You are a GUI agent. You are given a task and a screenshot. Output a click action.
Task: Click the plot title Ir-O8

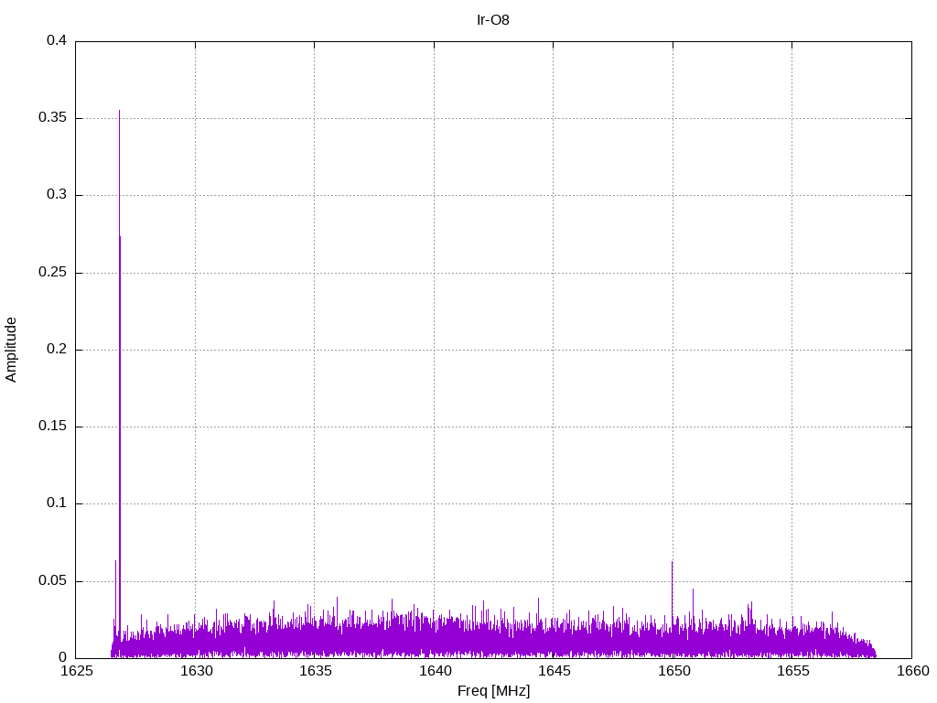[x=493, y=19]
